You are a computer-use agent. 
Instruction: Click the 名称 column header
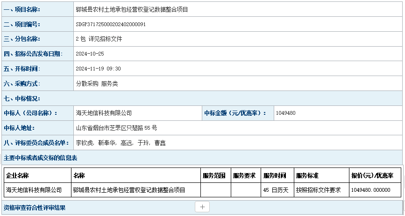point(79,176)
